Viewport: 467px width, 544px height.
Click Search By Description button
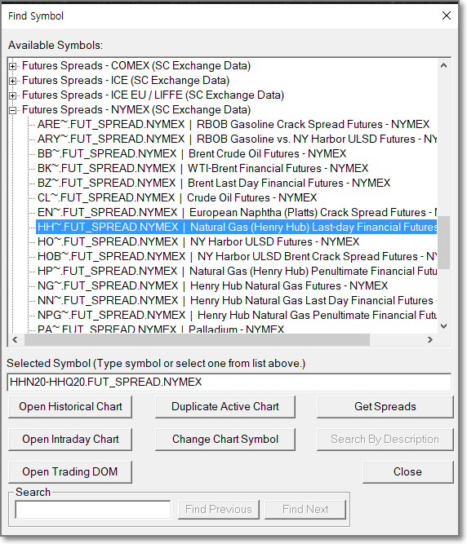click(x=385, y=440)
